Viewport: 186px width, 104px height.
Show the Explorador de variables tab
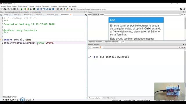point(96,42)
